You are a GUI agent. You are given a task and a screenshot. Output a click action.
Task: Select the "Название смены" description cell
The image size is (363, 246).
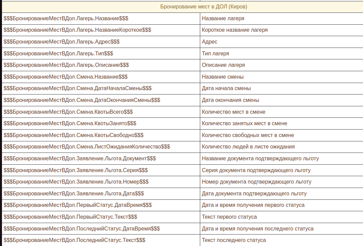222,77
